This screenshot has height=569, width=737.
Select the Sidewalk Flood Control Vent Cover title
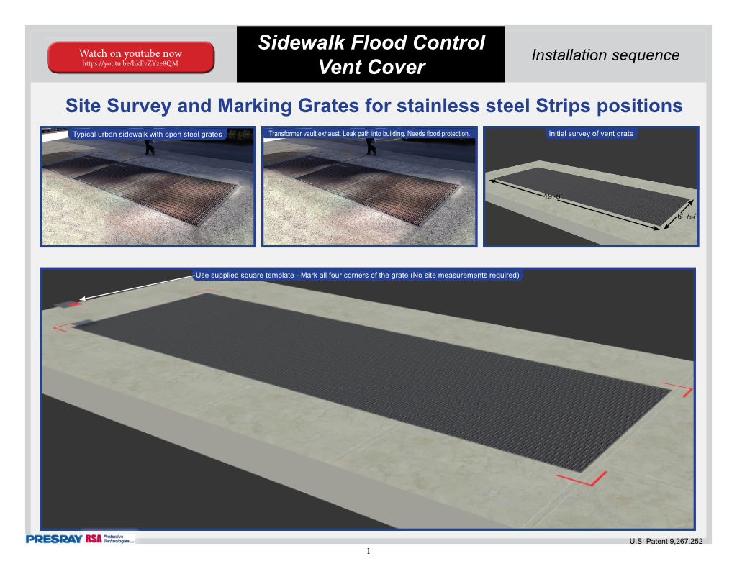point(371,54)
